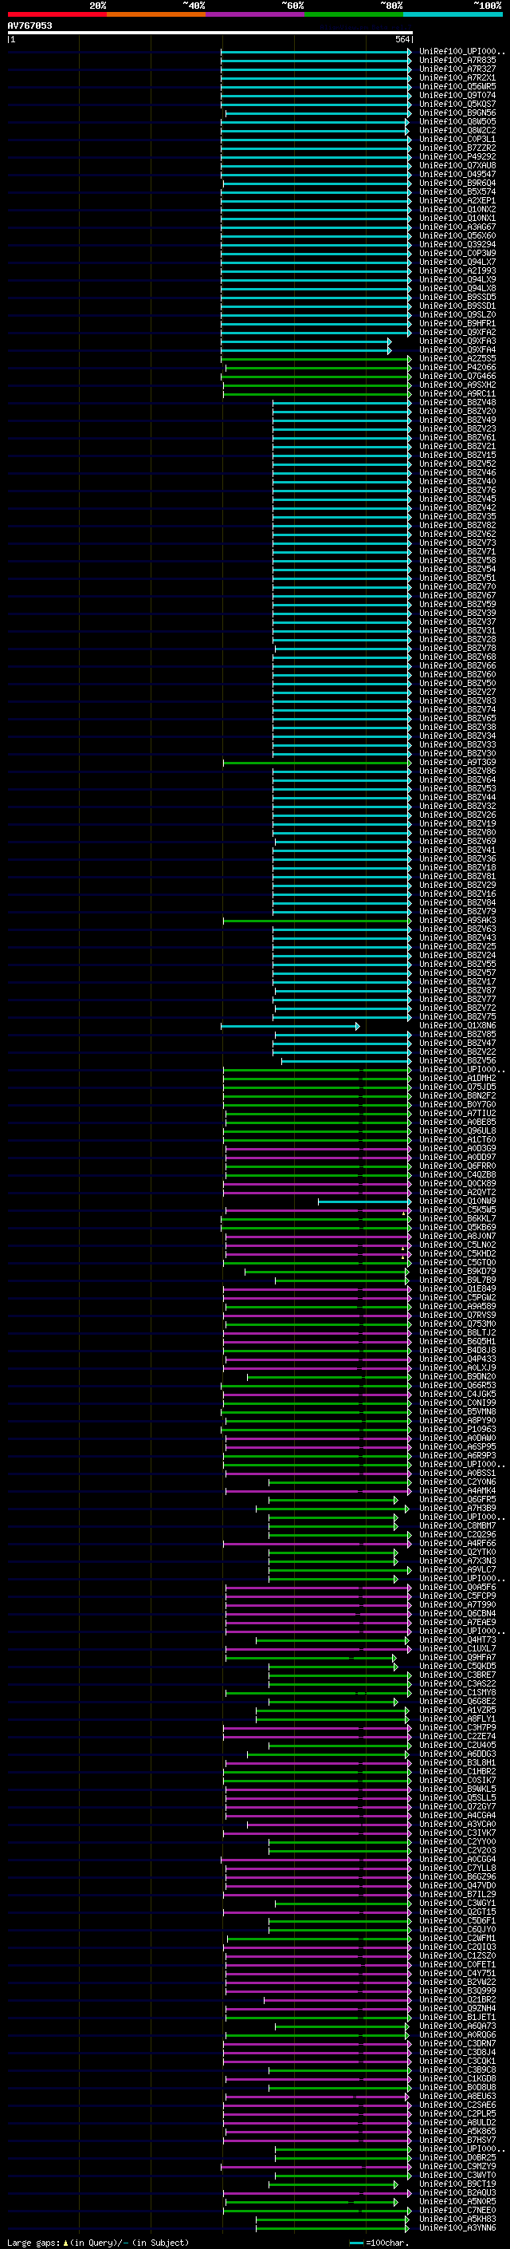Select the query name AV767053
The height and width of the screenshot is (2249, 510).
click(29, 26)
